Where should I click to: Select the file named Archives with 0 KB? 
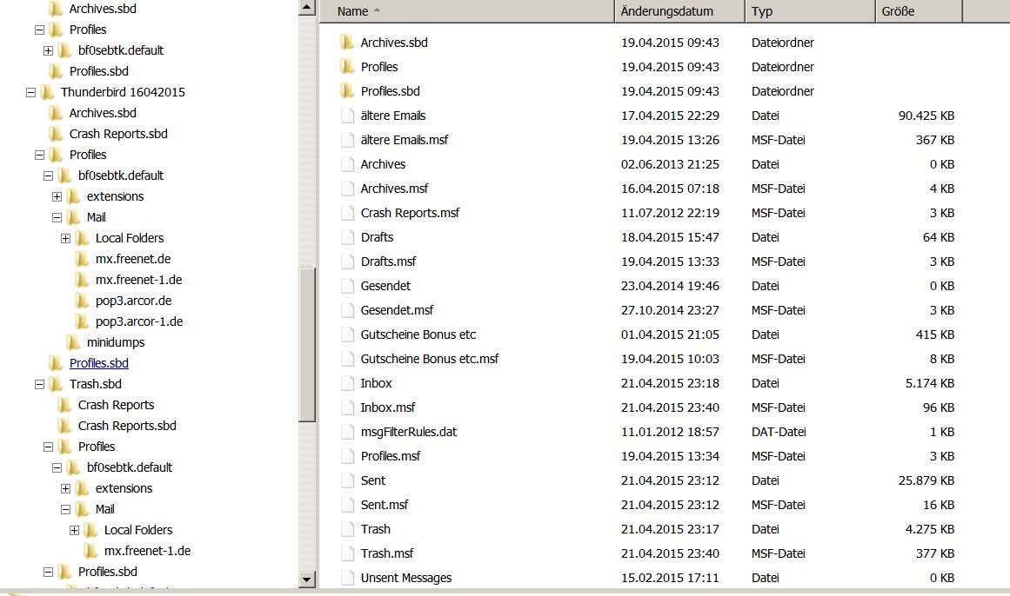(383, 164)
